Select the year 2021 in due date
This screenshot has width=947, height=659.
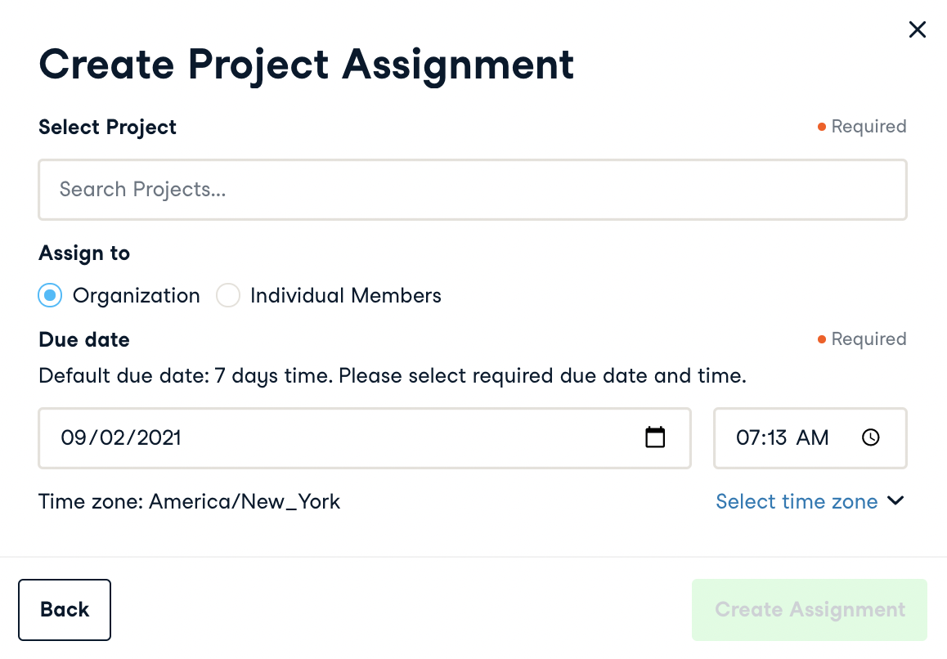coord(159,438)
